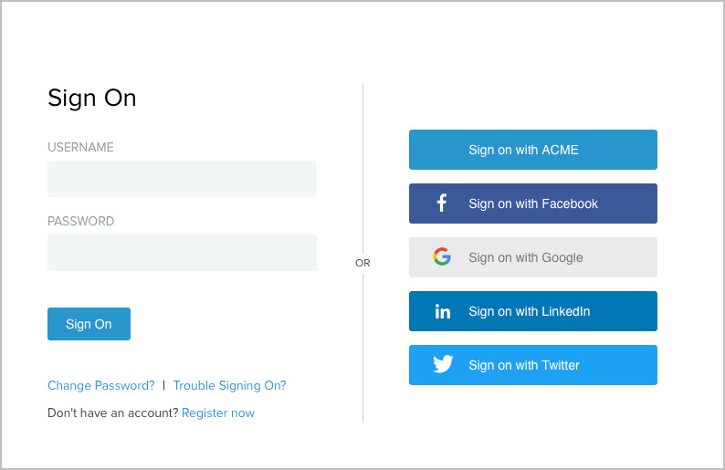Image resolution: width=725 pixels, height=470 pixels.
Task: Choose the Sign on with Facebook text
Action: pos(533,204)
